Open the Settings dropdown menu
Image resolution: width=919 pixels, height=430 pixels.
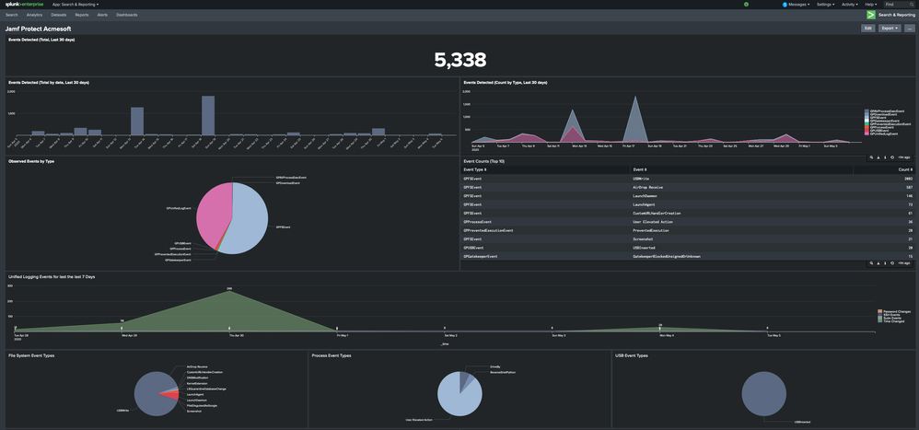coord(825,4)
